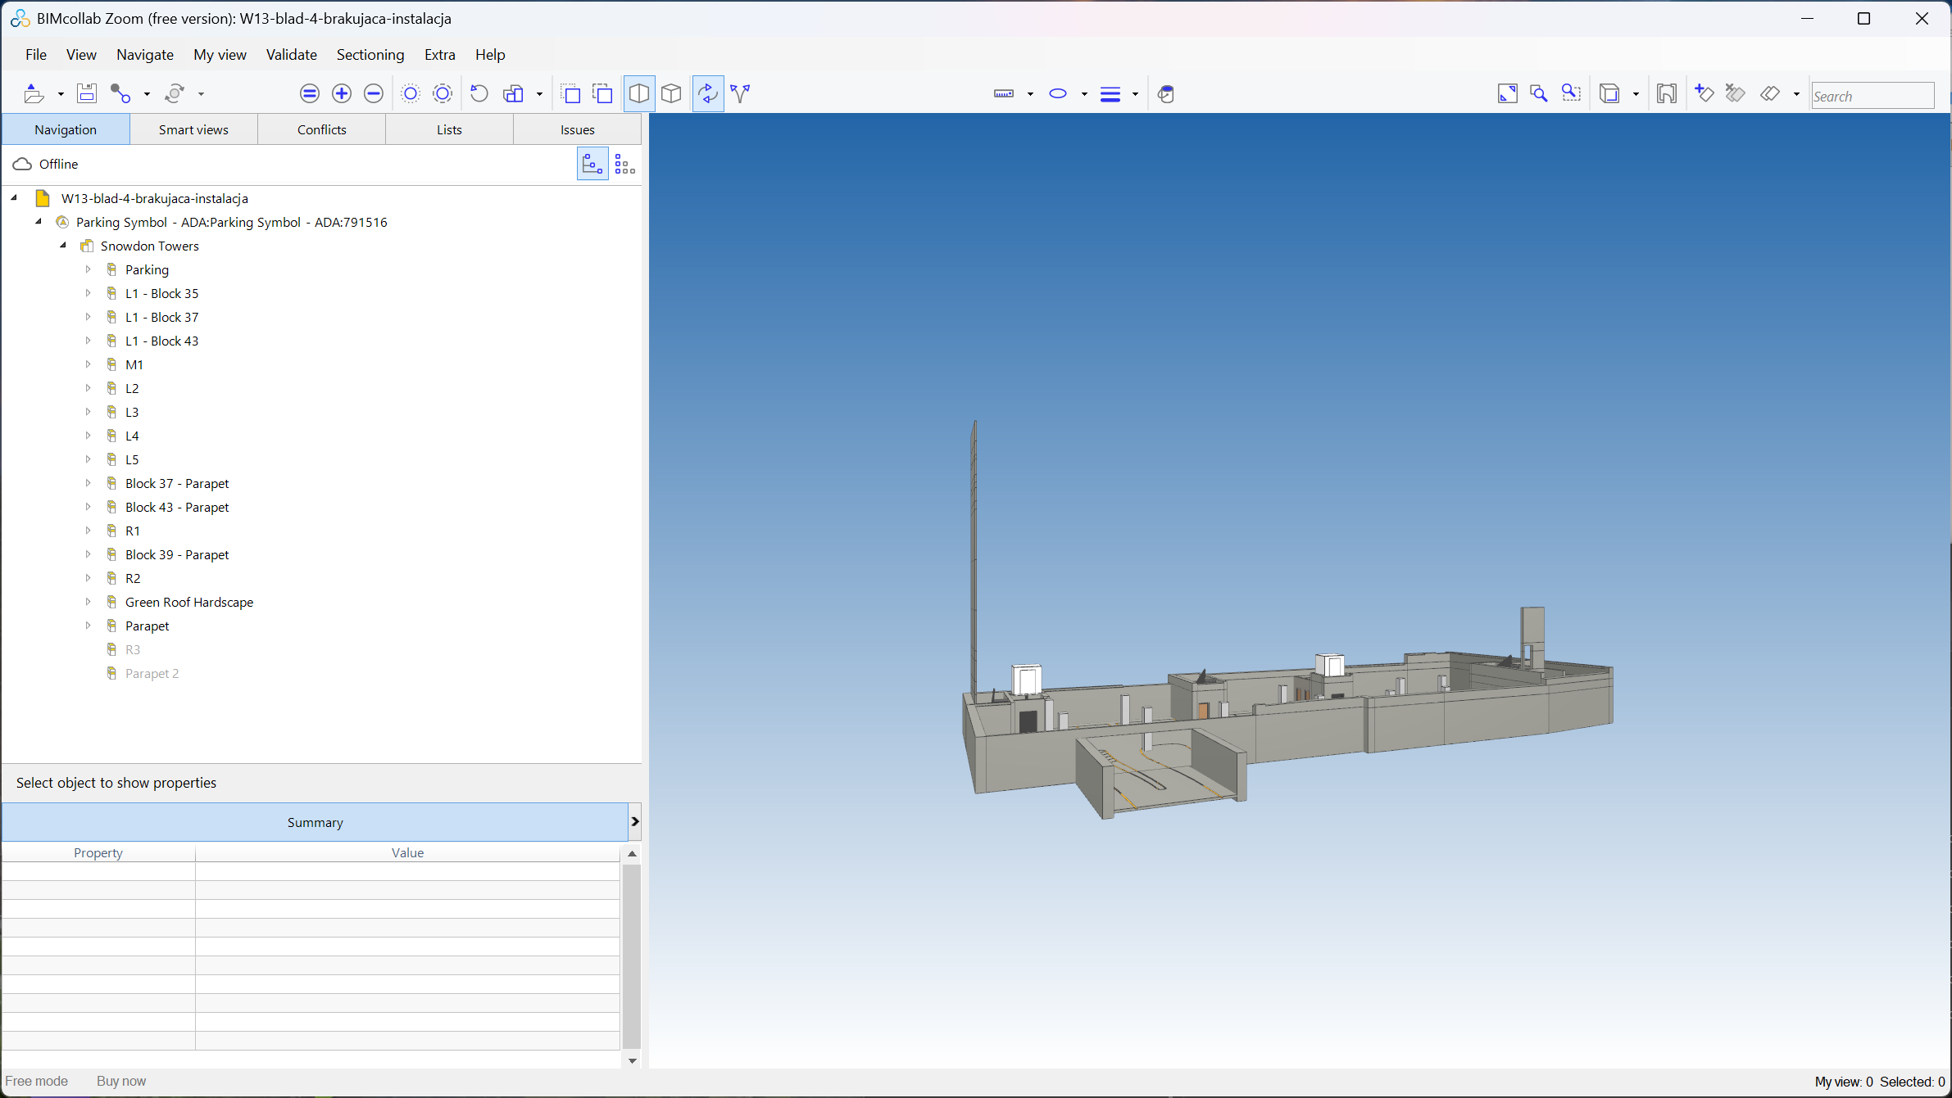Viewport: 1952px width, 1098px height.
Task: Click the properties table vertical scrollbar
Action: [x=632, y=956]
